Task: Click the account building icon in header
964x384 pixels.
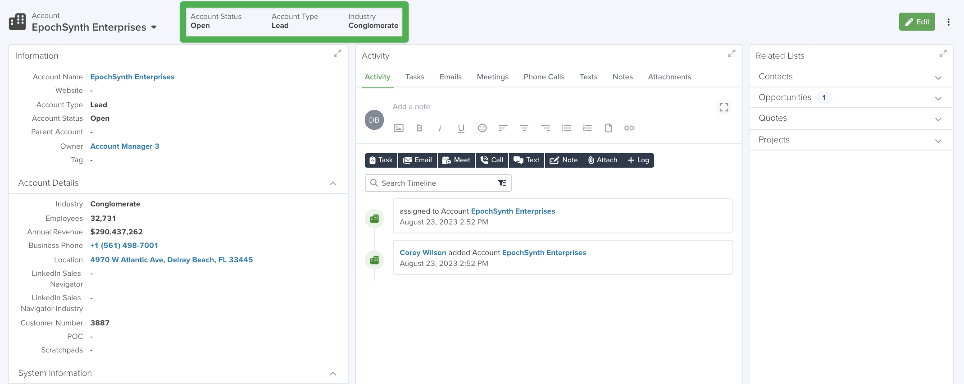Action: pos(17,22)
